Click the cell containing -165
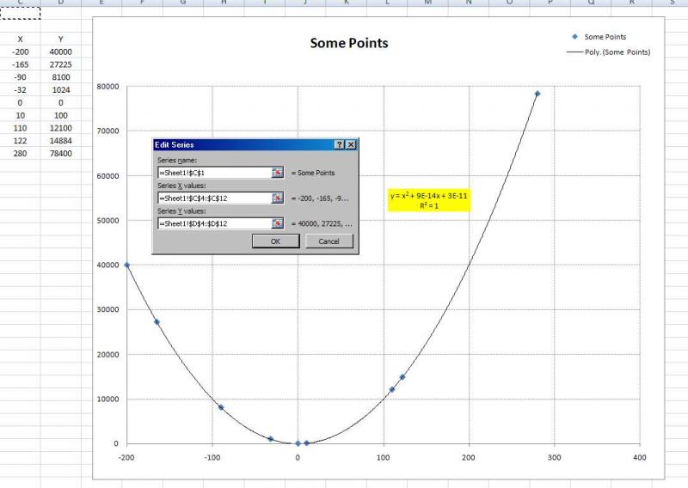 point(20,64)
